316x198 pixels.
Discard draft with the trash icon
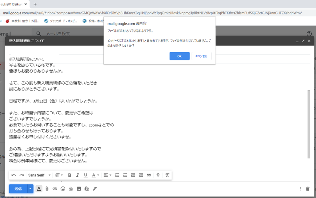pyautogui.click(x=307, y=188)
